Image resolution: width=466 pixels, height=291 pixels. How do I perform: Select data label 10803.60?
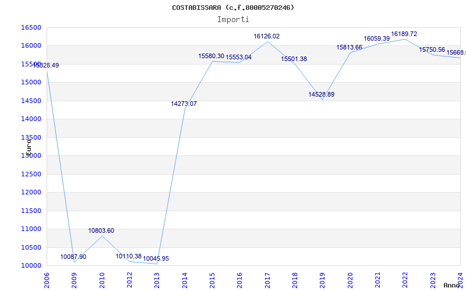(x=101, y=230)
